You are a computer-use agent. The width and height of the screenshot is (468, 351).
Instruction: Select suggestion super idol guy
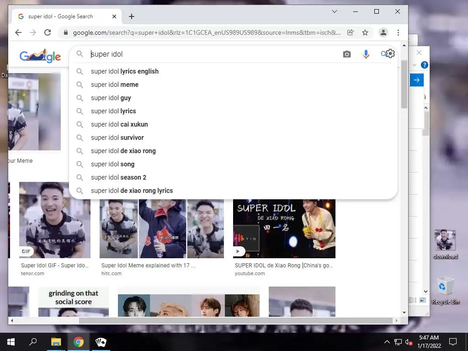coord(234,98)
